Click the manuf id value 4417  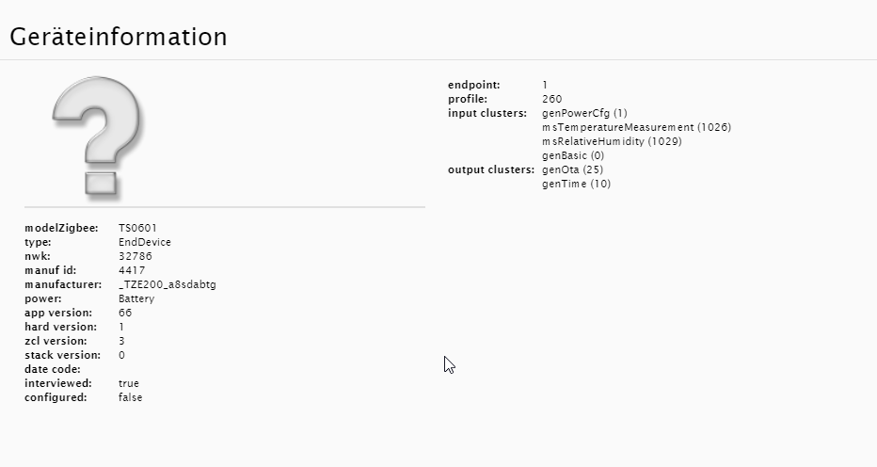click(x=132, y=270)
